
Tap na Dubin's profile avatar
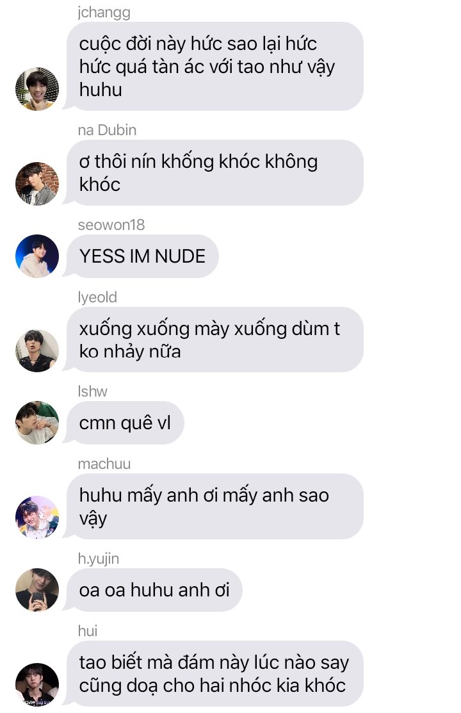click(37, 184)
